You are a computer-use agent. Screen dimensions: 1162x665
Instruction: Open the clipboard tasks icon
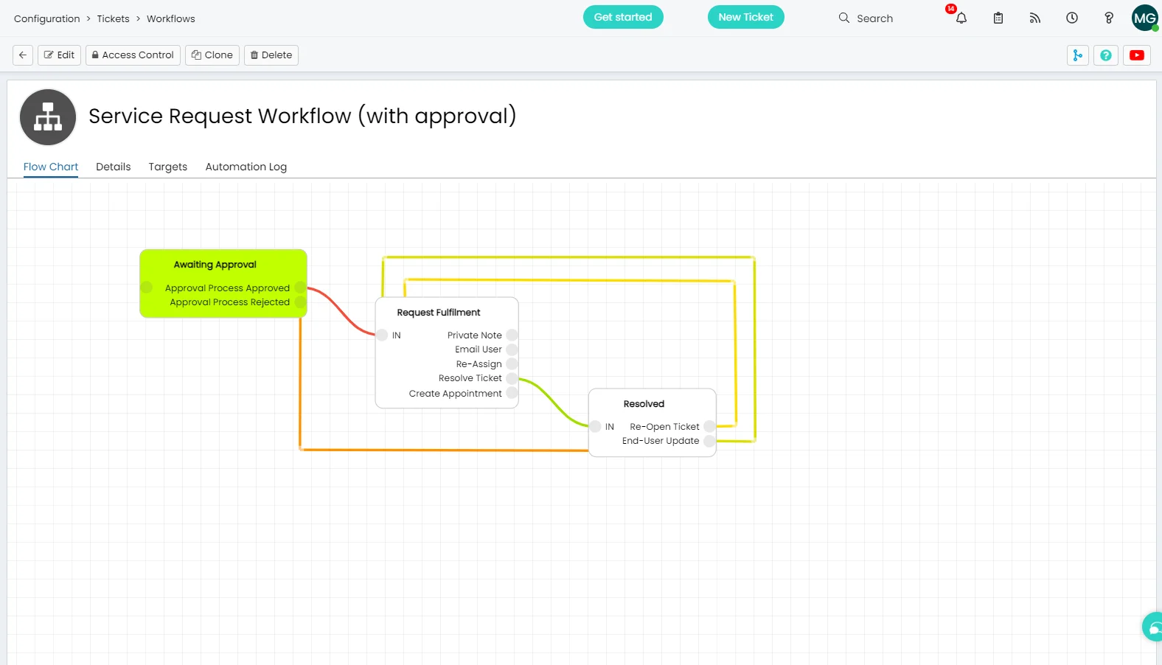tap(998, 18)
